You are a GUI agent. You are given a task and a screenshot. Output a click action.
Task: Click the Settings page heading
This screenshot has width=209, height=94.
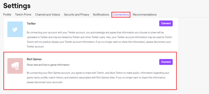(x=17, y=6)
